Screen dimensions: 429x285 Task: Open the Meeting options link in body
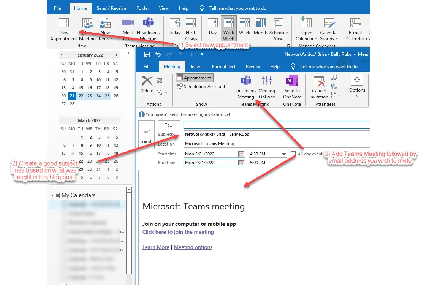[193, 247]
